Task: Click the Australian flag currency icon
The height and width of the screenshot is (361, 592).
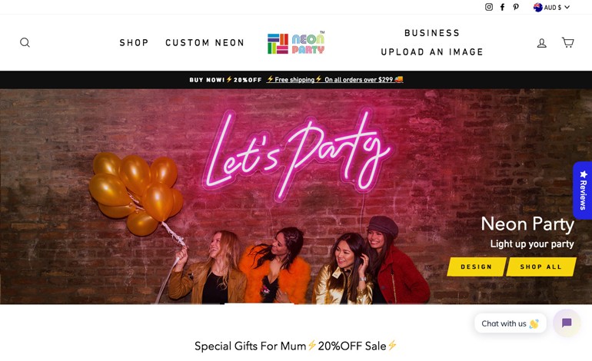Action: [x=538, y=7]
